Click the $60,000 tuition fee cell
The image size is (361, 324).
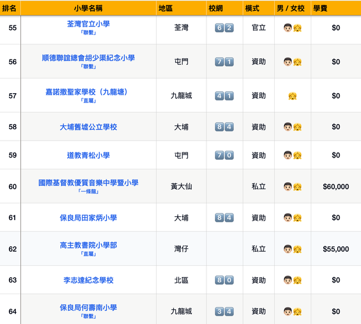pos(336,187)
